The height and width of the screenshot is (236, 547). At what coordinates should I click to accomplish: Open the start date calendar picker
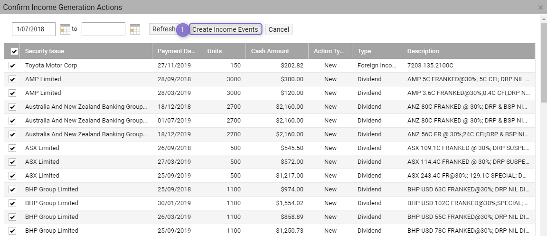tap(65, 29)
